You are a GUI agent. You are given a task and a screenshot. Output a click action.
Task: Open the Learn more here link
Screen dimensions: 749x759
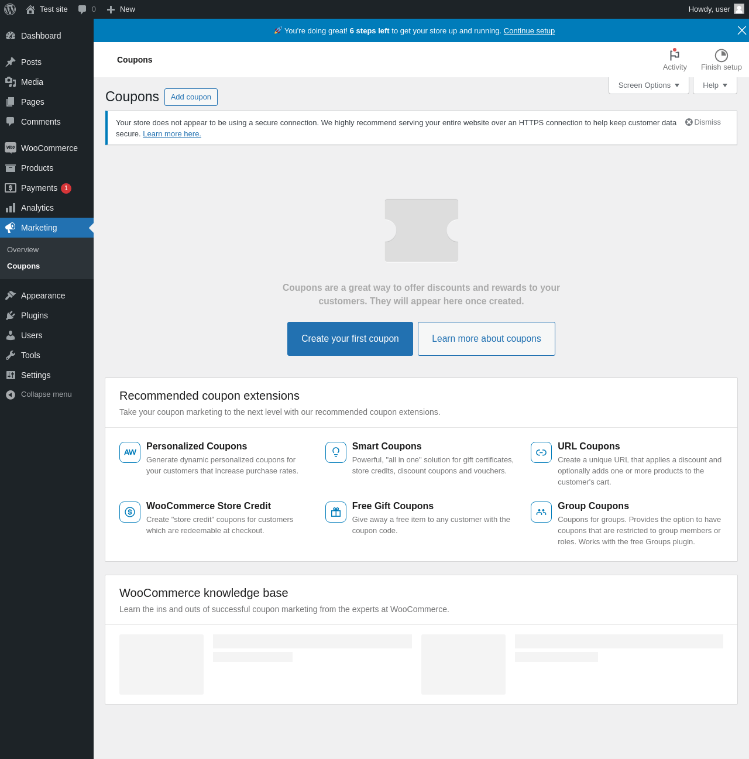[x=172, y=134]
